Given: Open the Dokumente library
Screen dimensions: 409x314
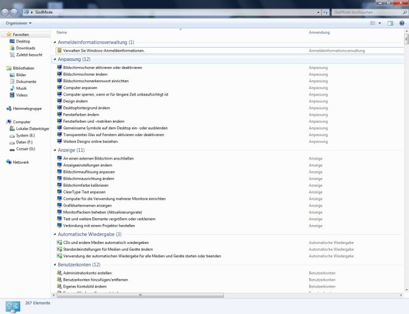Looking at the screenshot, I should 26,82.
